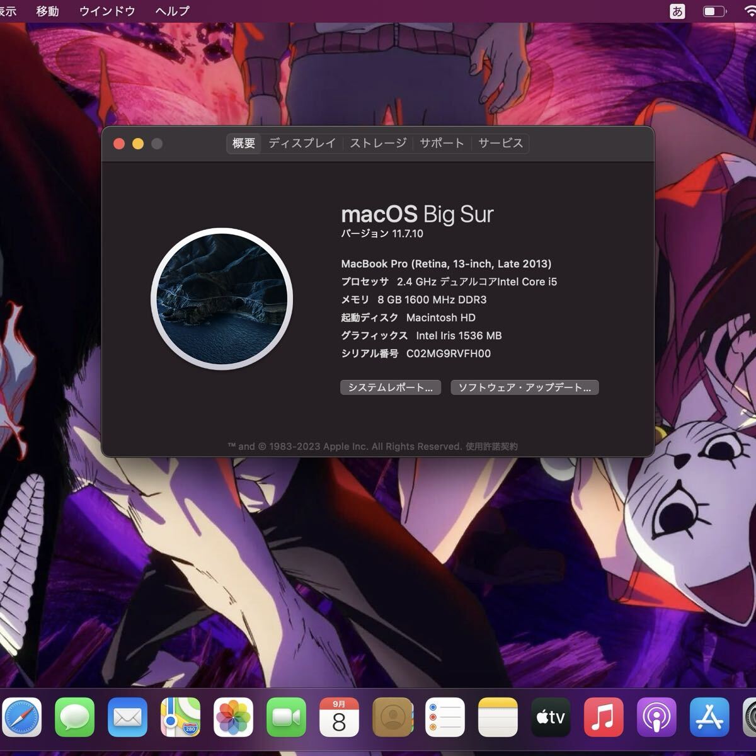
Task: Open the Music app
Action: click(x=604, y=718)
